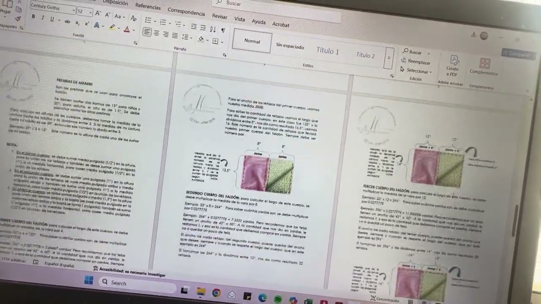Screen dimensions: 541x304
Task: Open the Acrobat tab
Action: tap(281, 24)
